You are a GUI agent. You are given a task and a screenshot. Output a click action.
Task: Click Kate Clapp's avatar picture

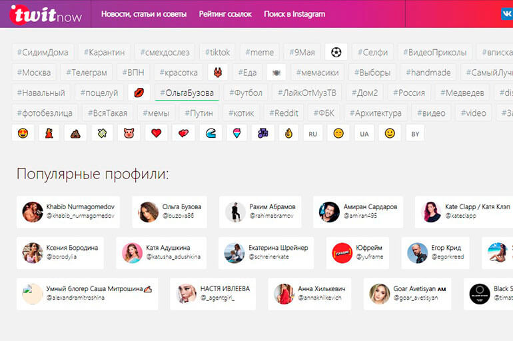[430, 212]
